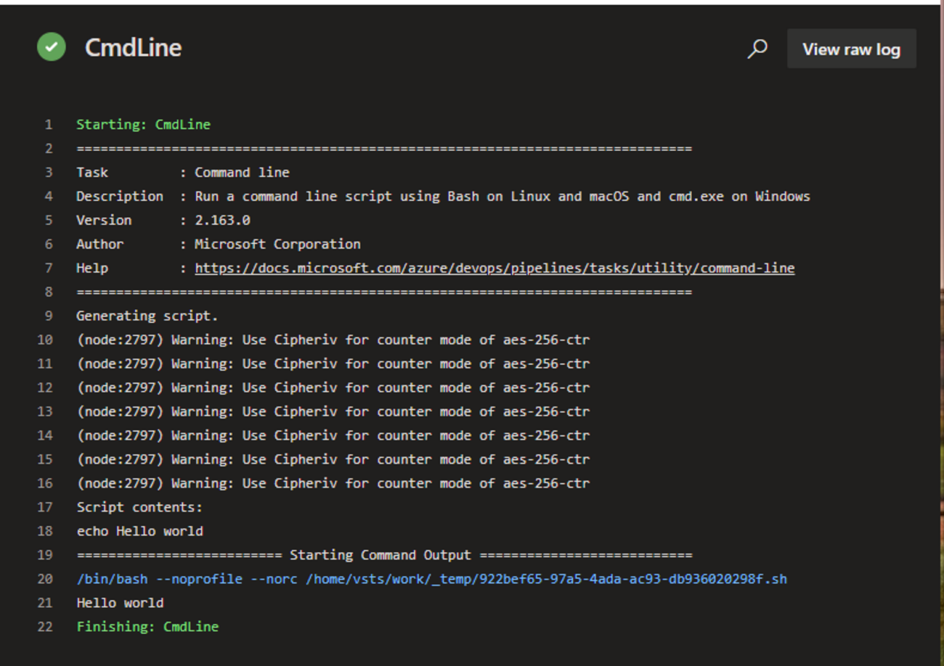Select line number 1 in the log
Viewport: 944px width, 666px height.
(48, 125)
